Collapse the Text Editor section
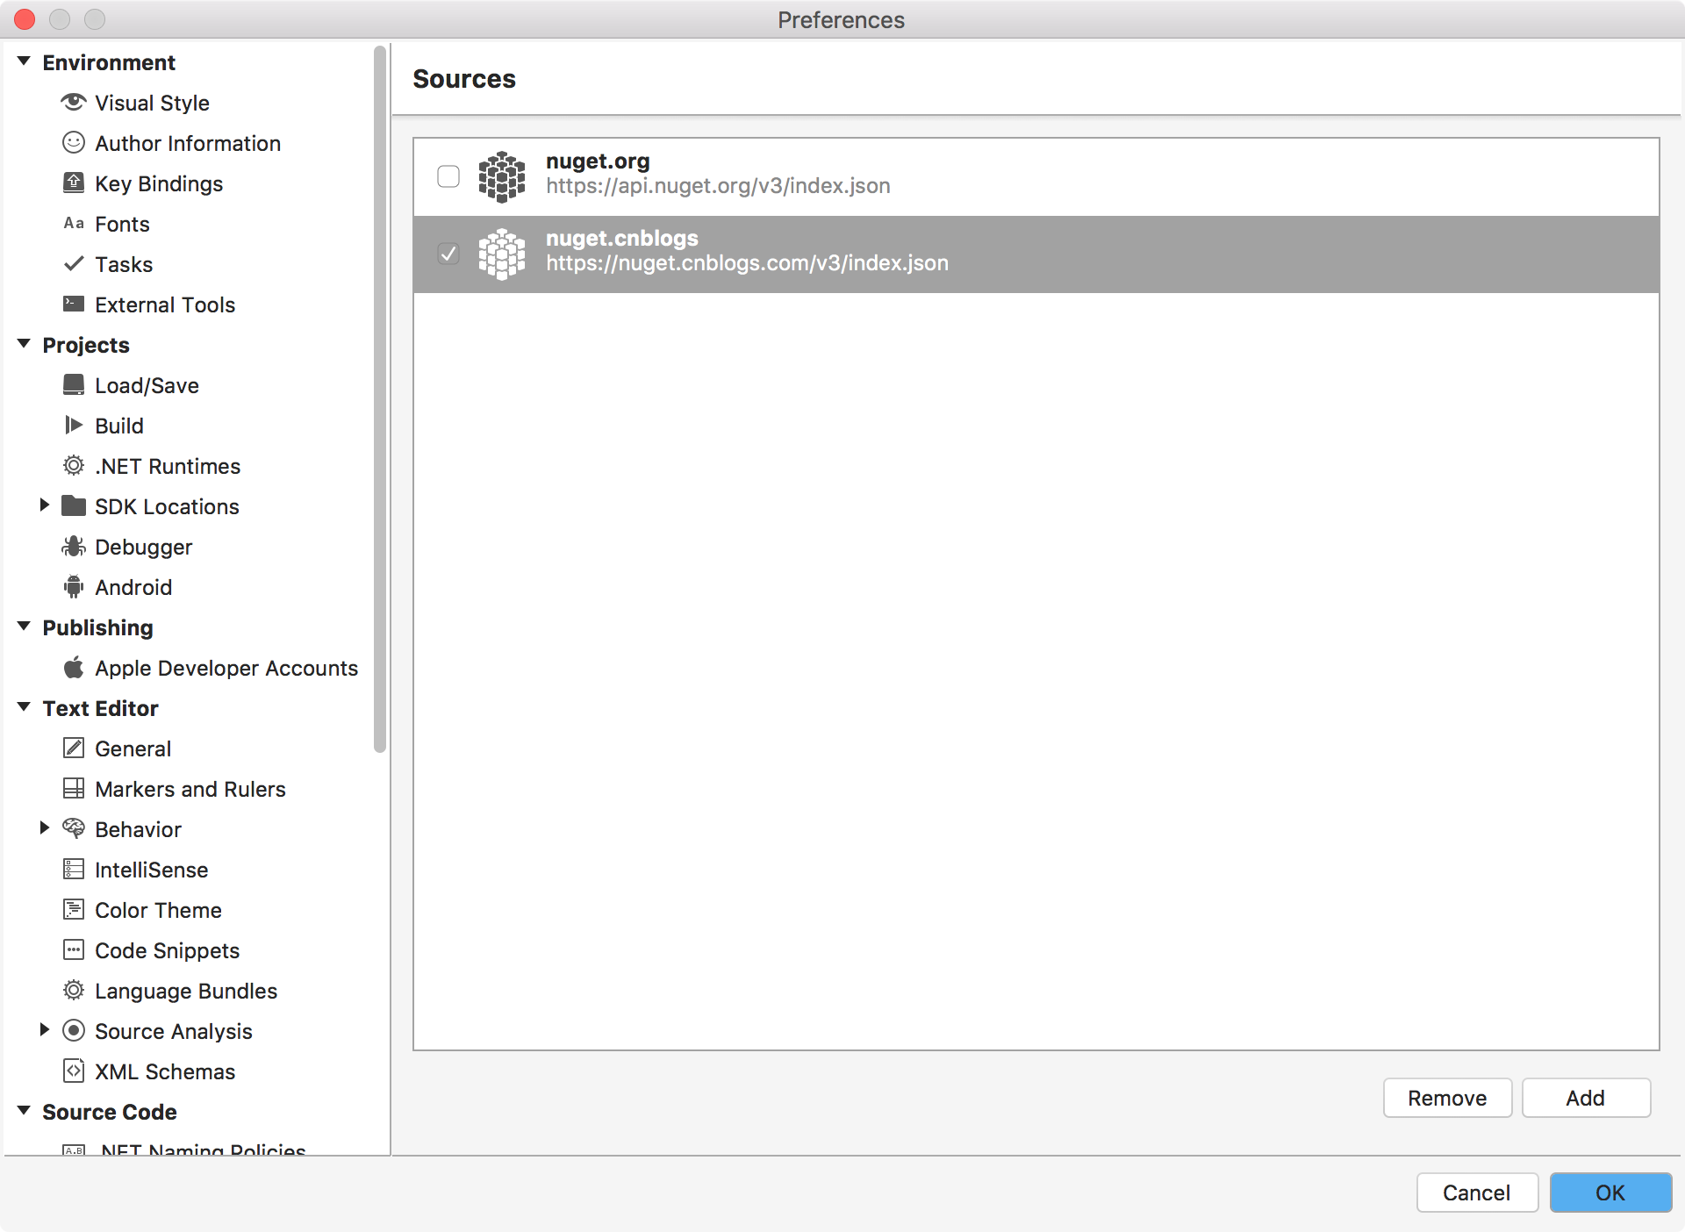This screenshot has width=1685, height=1232. [x=24, y=707]
